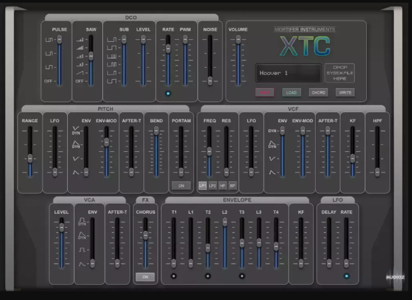Select the topmost square wave icon in SUB
The height and width of the screenshot is (300, 412).
pos(112,40)
